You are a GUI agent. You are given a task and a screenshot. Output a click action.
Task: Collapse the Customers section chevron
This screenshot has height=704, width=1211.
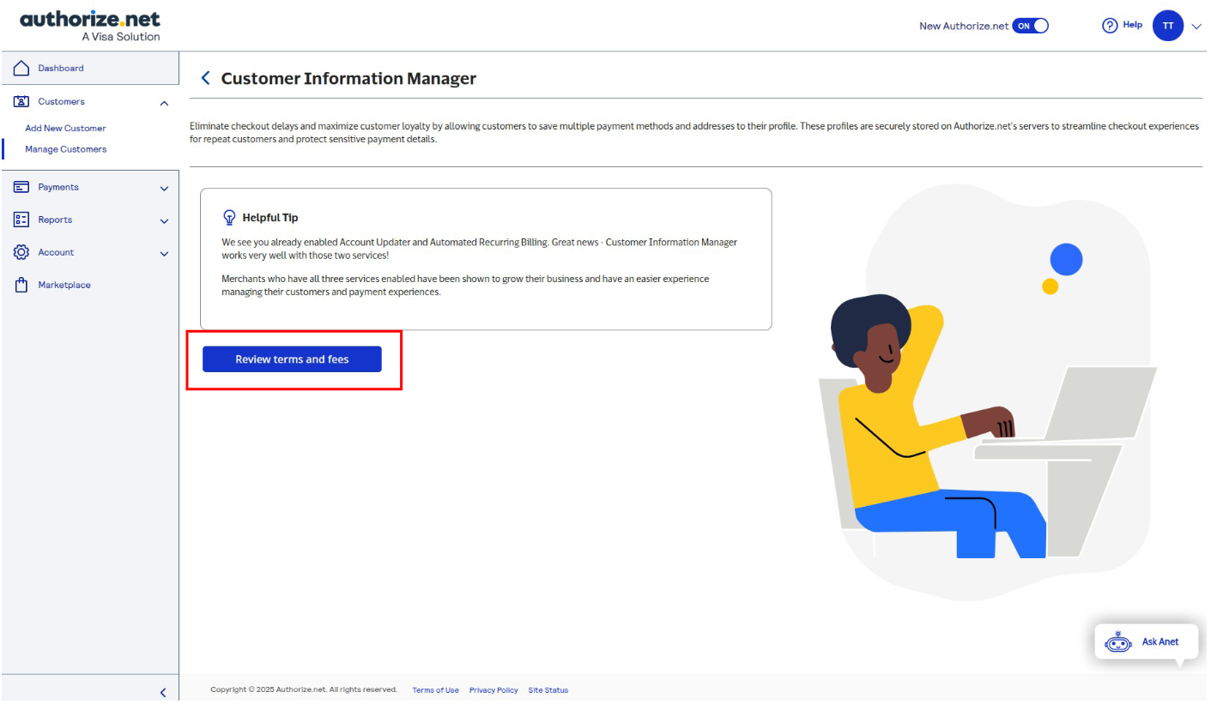[x=165, y=103]
